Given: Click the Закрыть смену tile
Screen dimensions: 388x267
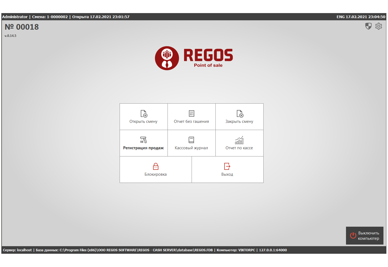Looking at the screenshot, I should click(239, 117).
